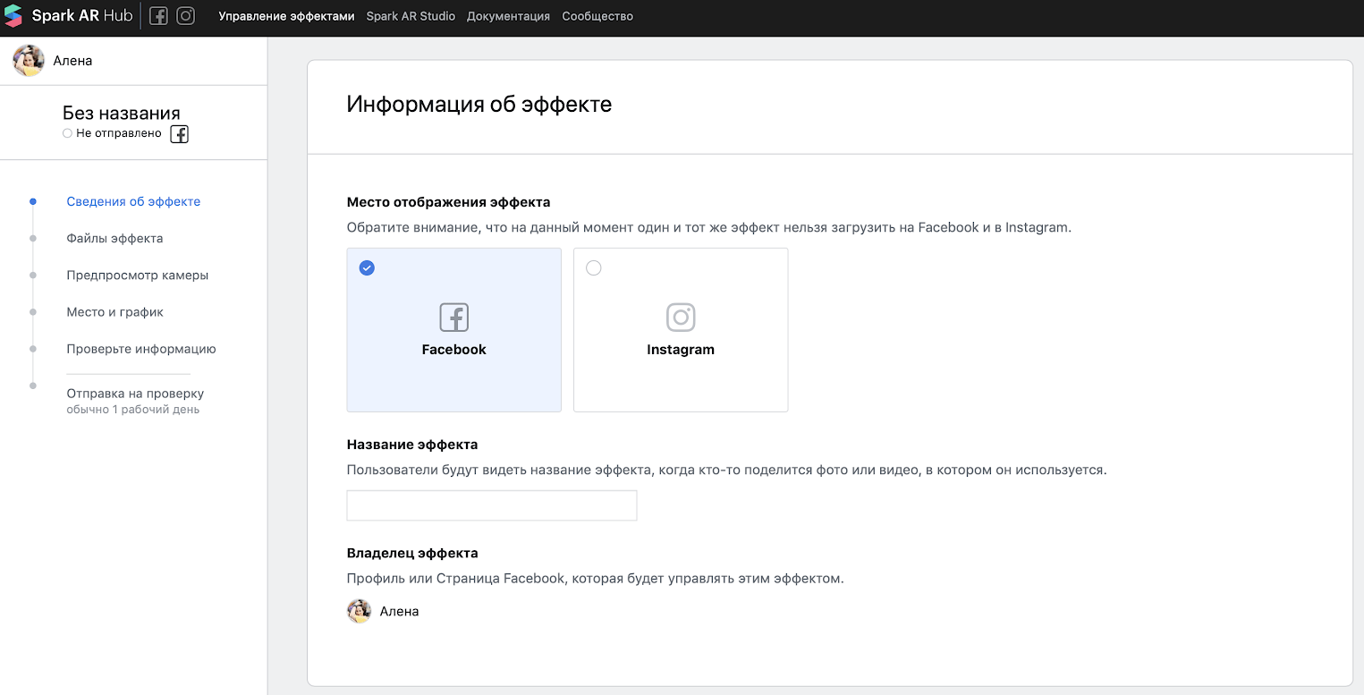Screen dimensions: 1364x695
Task: Go to Файлы эффекта step
Action: pos(114,238)
